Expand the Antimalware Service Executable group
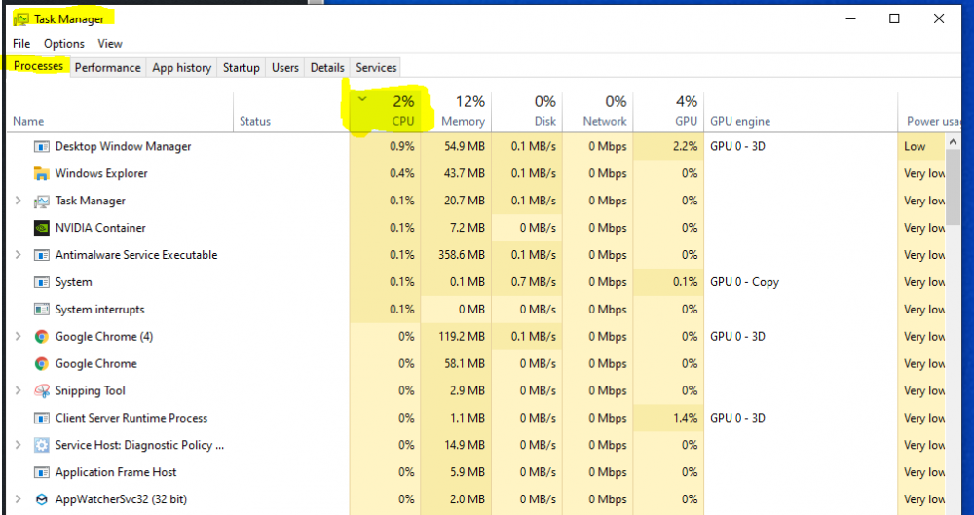 18,255
